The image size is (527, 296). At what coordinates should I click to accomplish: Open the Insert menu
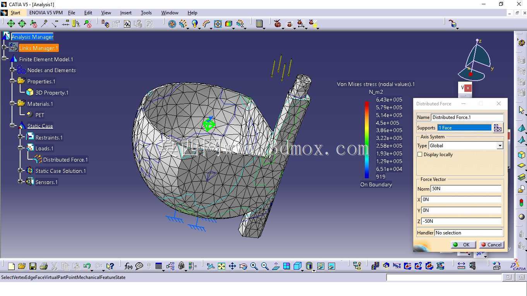pos(126,13)
